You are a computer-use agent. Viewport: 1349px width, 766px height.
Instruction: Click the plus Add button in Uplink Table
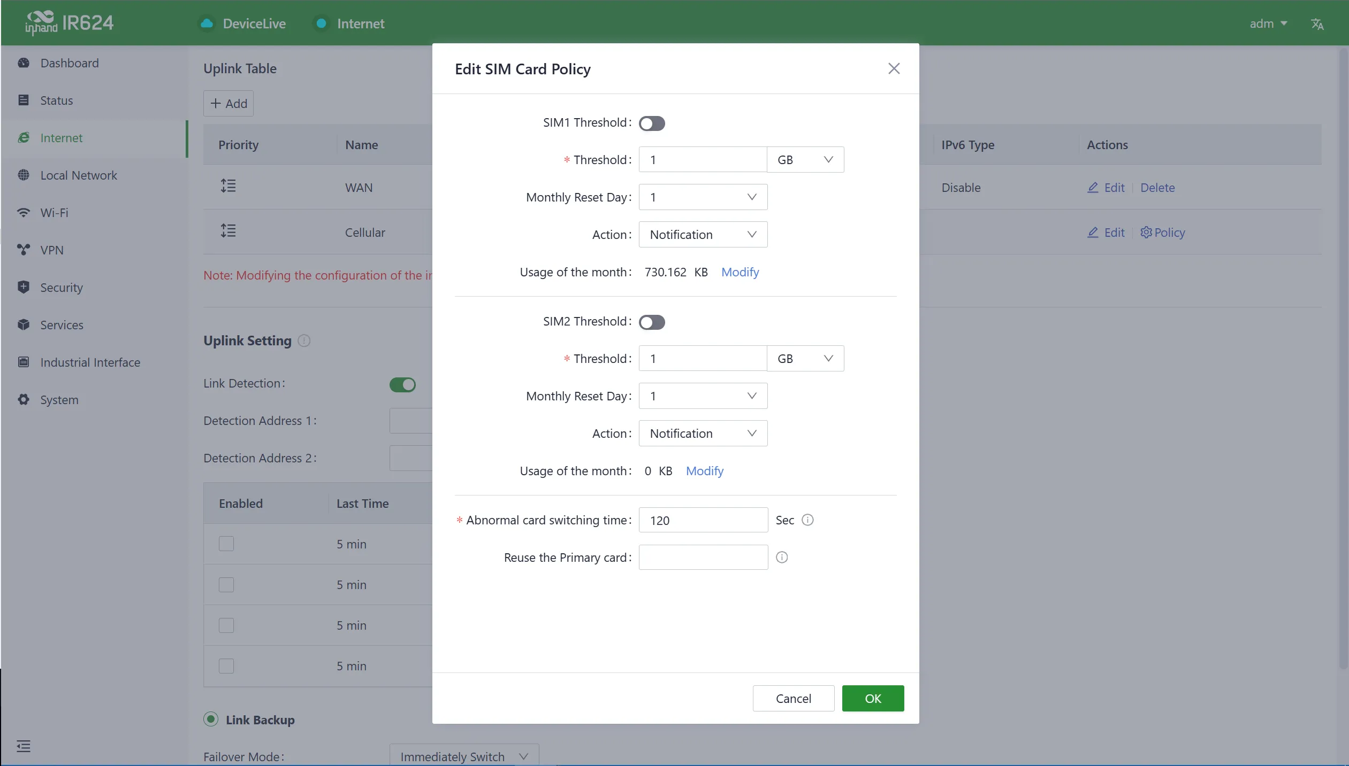tap(228, 104)
